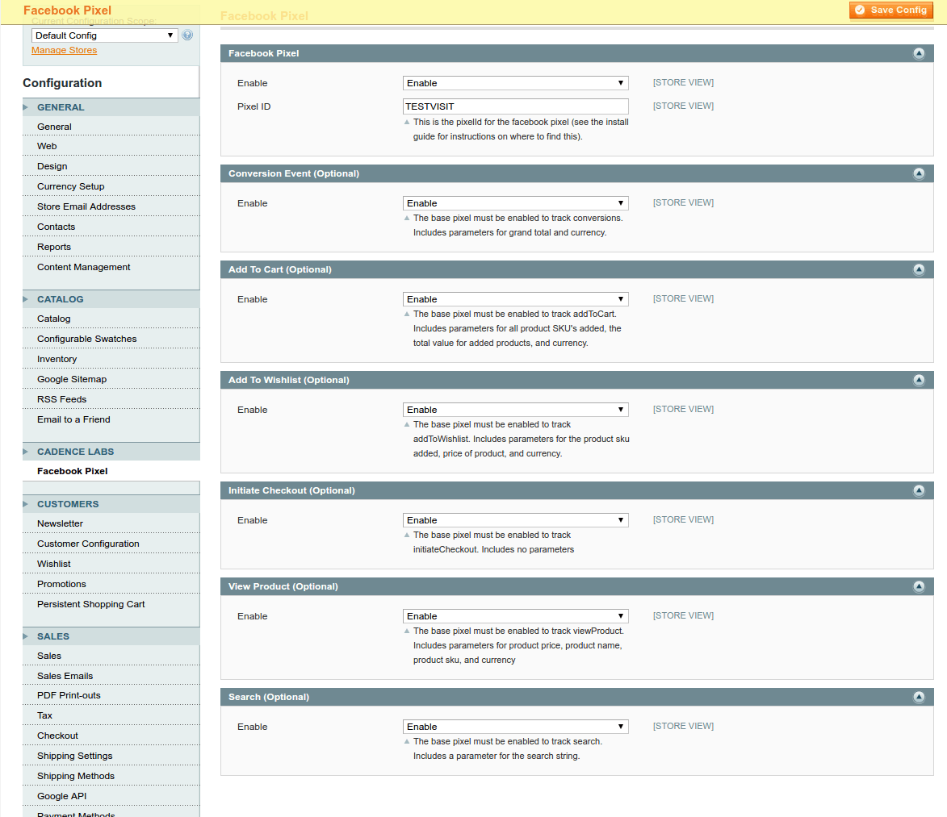This screenshot has width=947, height=817.
Task: Click the Add To Wishlist (Optional) section title
Action: [x=289, y=380]
